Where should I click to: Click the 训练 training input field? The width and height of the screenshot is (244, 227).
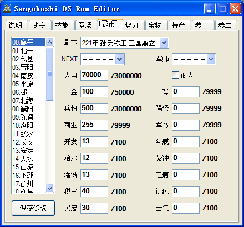(x=186, y=192)
